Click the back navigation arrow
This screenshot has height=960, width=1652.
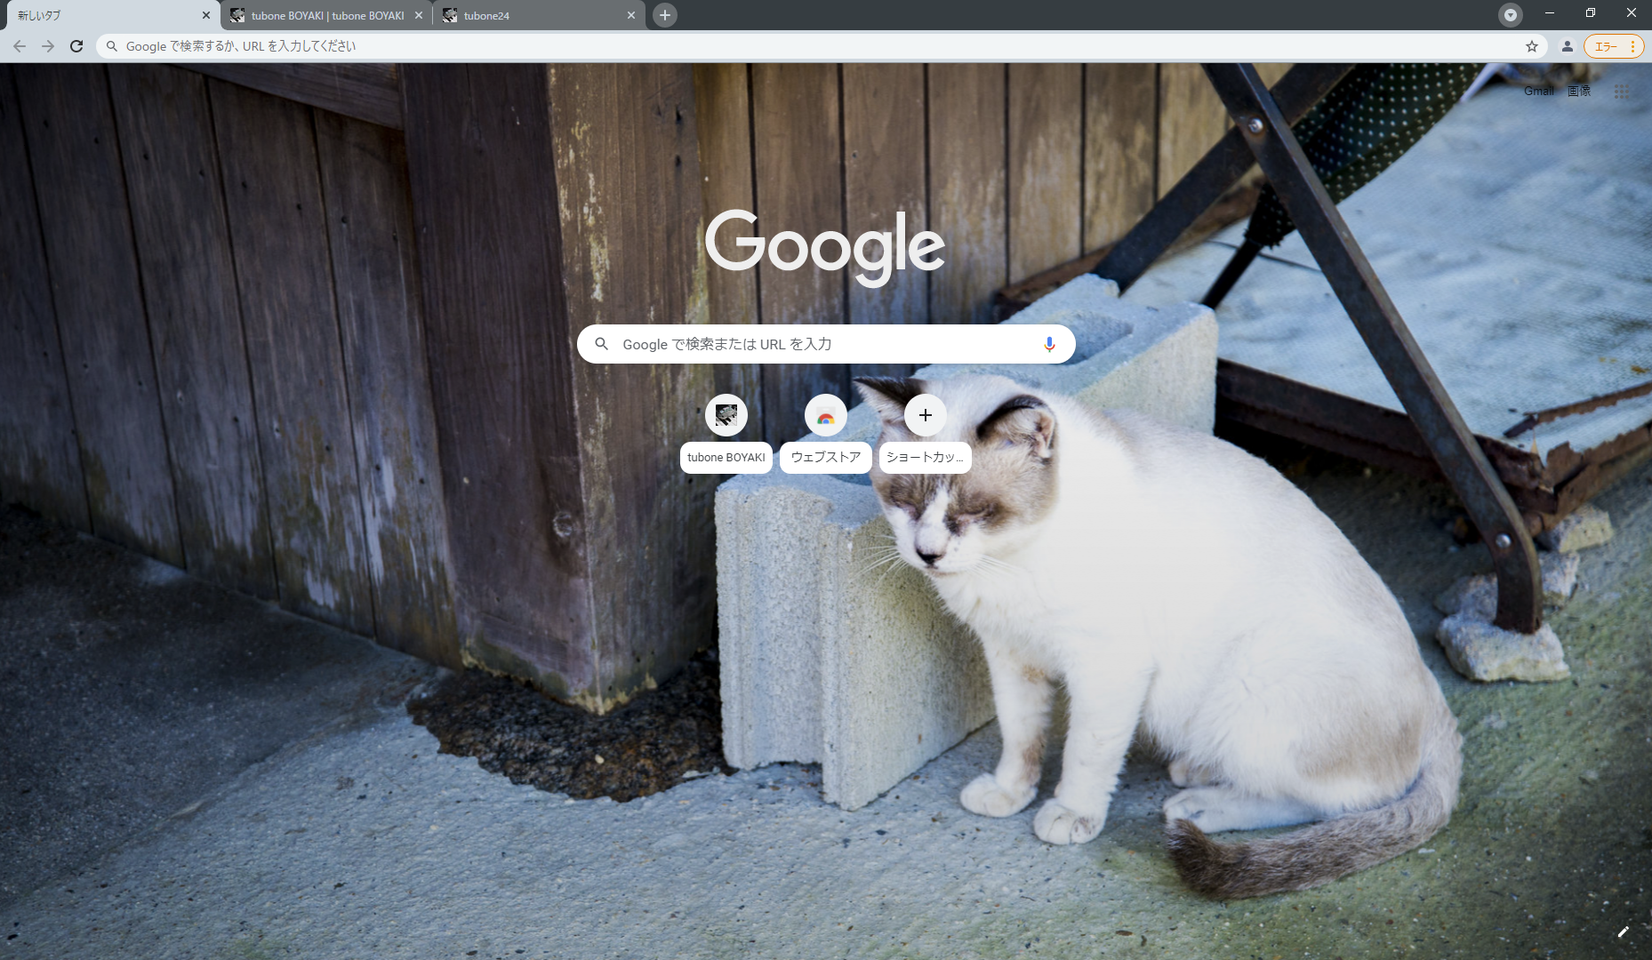pyautogui.click(x=19, y=46)
